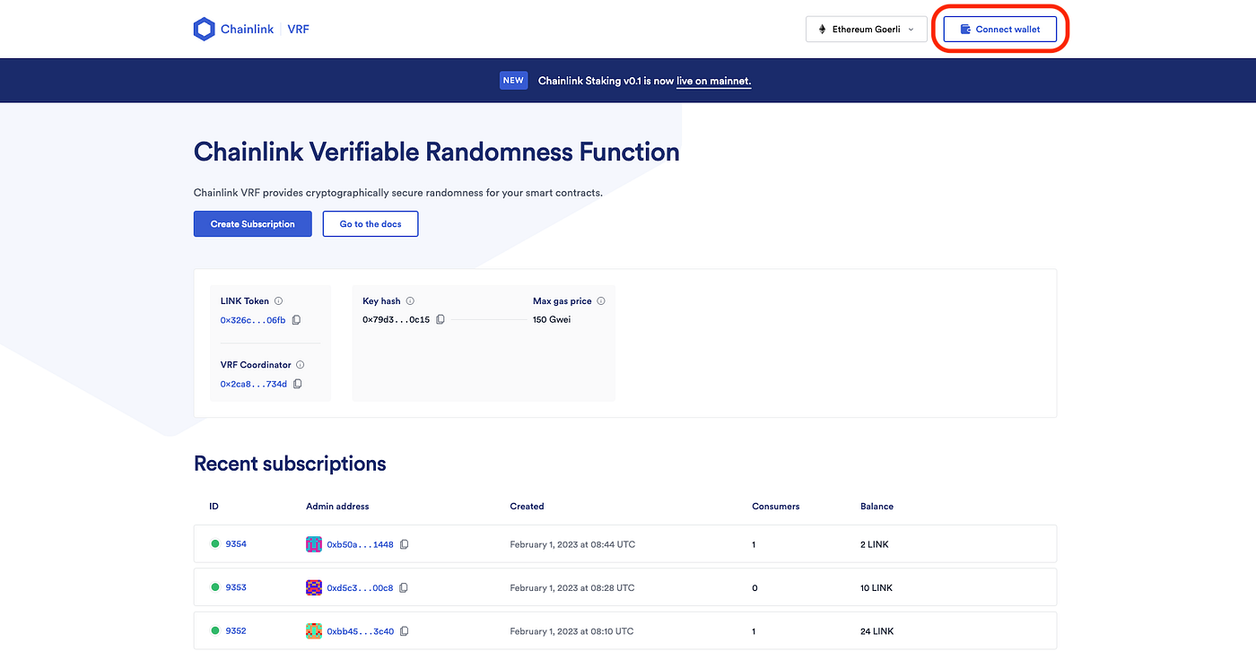Click Create Subscription button
Screen dimensions: 1256x651
pos(252,224)
